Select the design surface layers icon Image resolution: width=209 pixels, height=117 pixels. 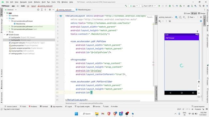pyautogui.click(x=176, y=17)
